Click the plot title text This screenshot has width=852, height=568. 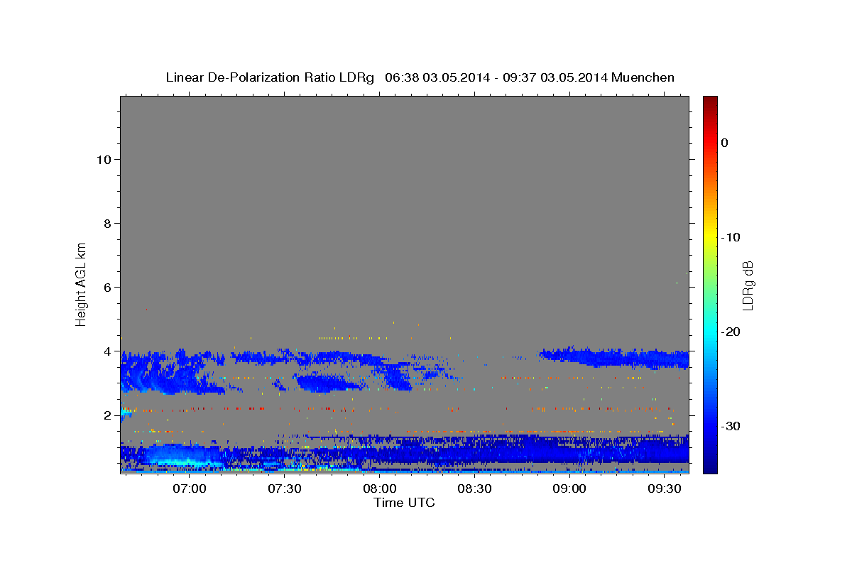coord(420,77)
